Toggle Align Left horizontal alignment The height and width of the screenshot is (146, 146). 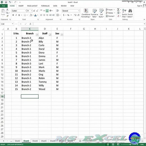(x=41, y=15)
